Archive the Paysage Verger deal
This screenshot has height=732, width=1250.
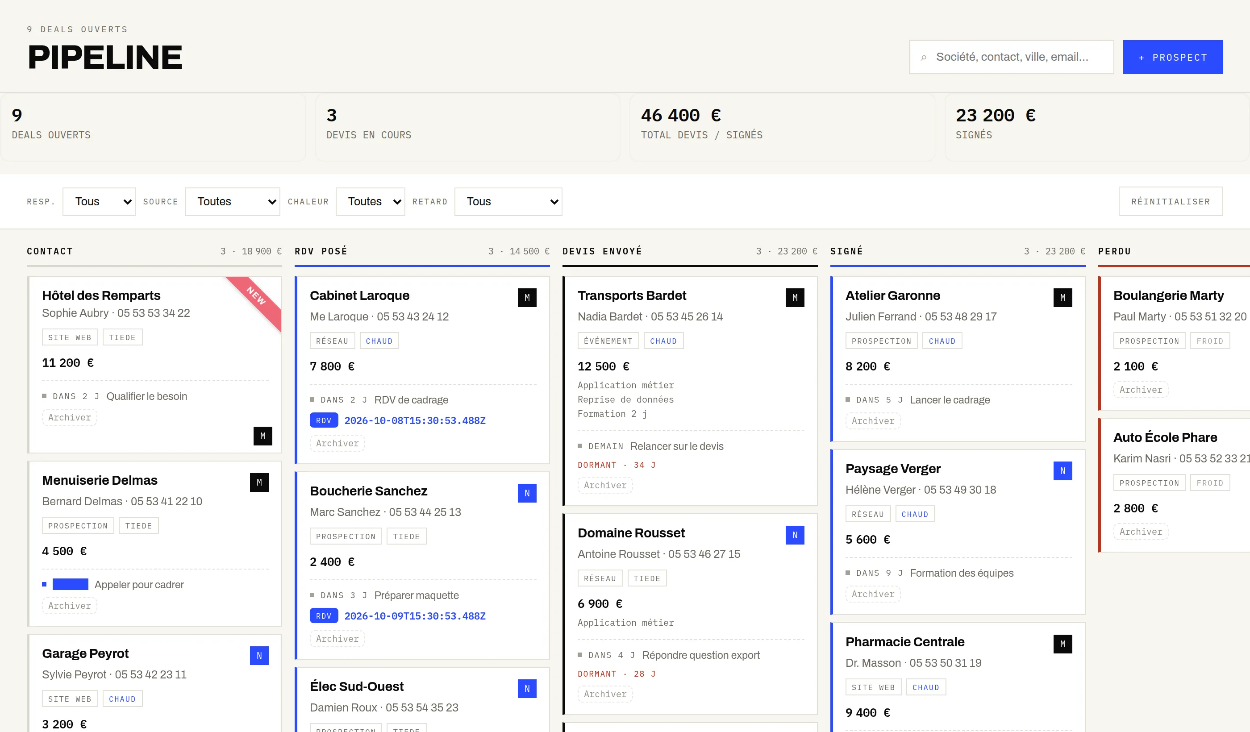(x=873, y=594)
